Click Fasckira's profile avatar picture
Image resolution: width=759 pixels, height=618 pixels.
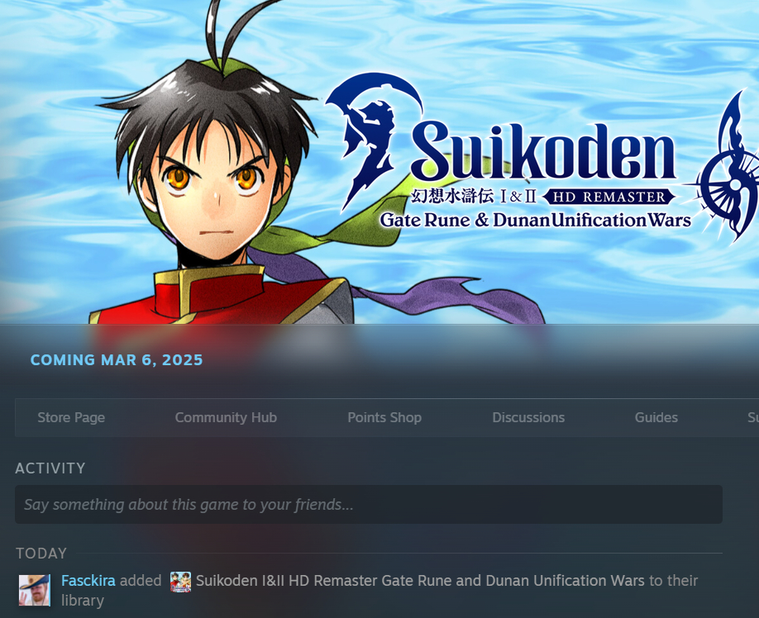(x=35, y=590)
